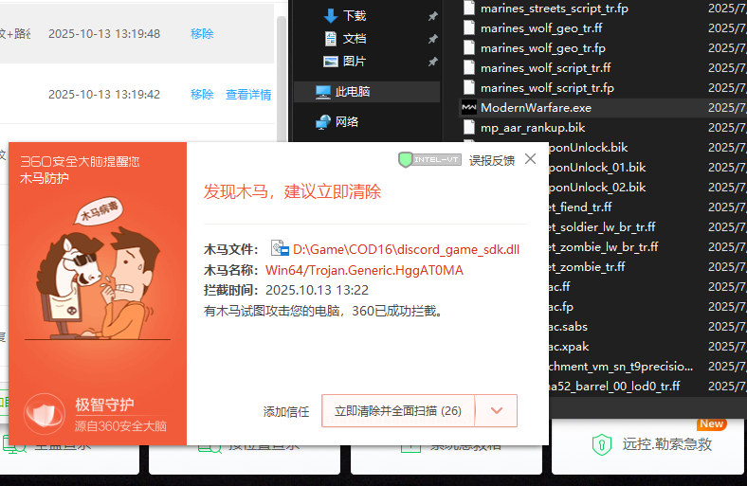This screenshot has height=486, width=747.
Task: Select 下载 in Explorer sidebar
Action: 355,16
